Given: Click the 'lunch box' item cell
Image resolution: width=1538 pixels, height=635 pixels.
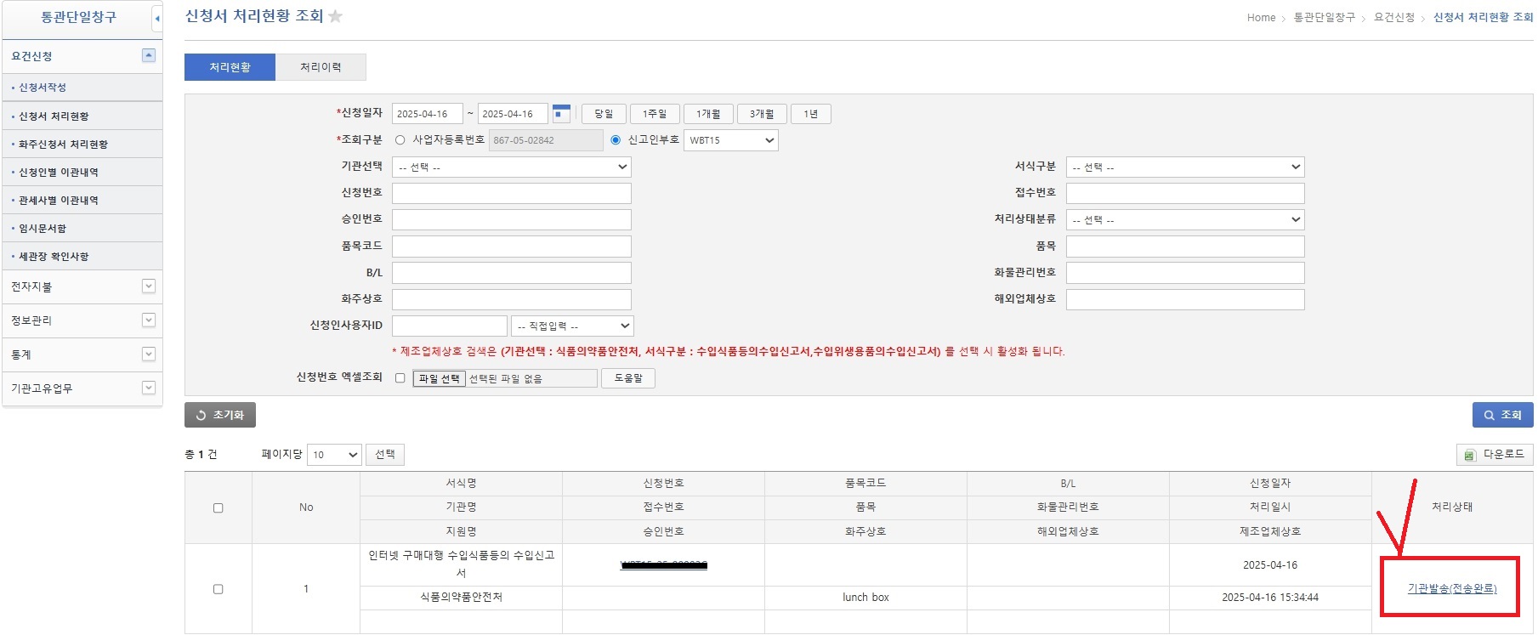Looking at the screenshot, I should pos(865,598).
